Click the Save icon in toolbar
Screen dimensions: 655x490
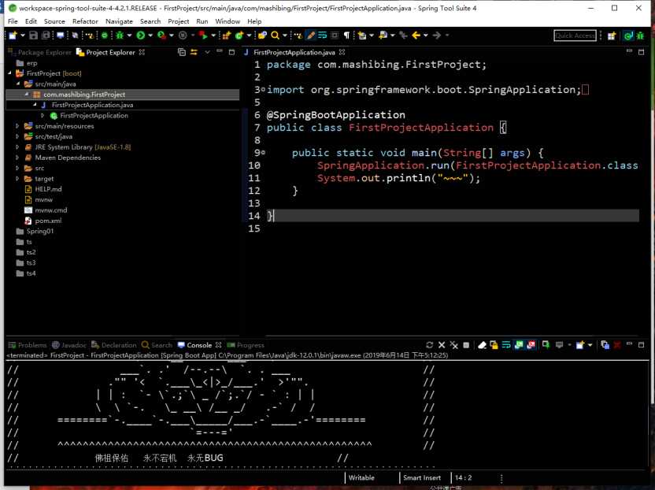tap(33, 35)
